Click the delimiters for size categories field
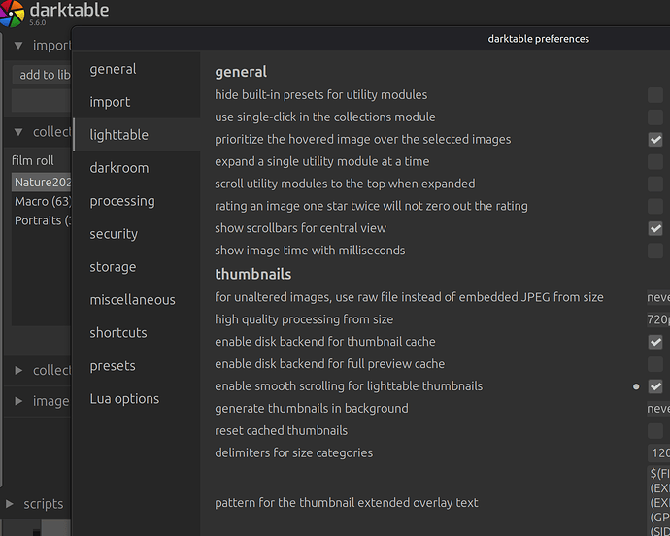The width and height of the screenshot is (670, 536). 658,453
